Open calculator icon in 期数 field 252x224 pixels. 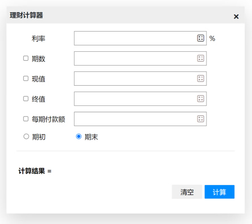pos(201,58)
